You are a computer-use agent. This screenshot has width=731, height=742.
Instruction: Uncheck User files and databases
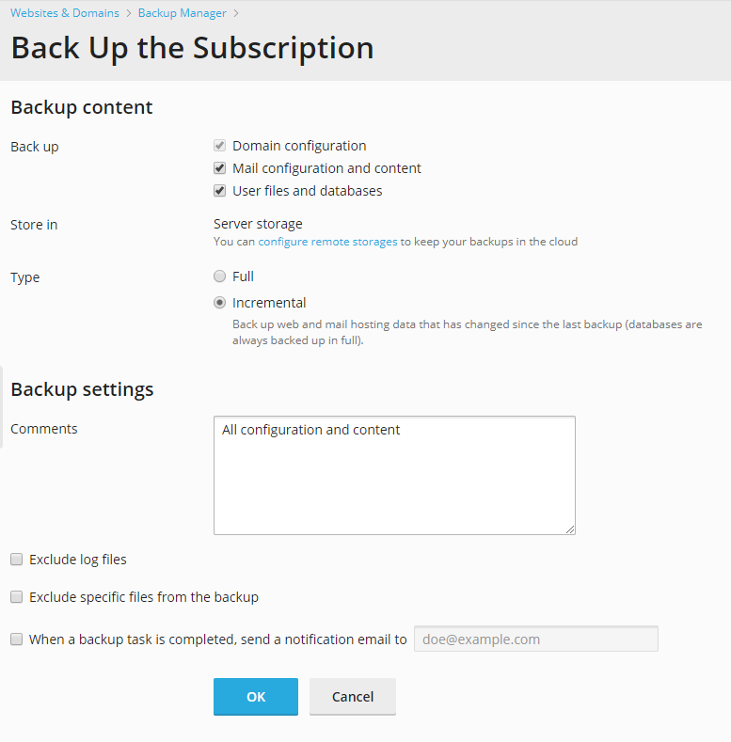click(219, 191)
